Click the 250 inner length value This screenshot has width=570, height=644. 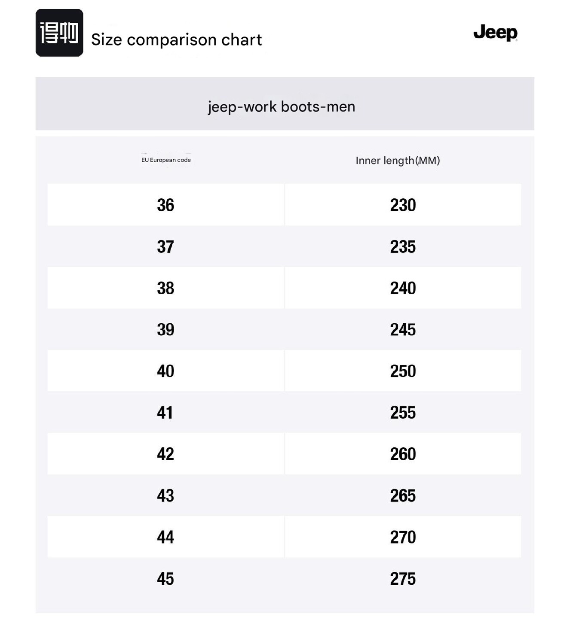pos(403,371)
